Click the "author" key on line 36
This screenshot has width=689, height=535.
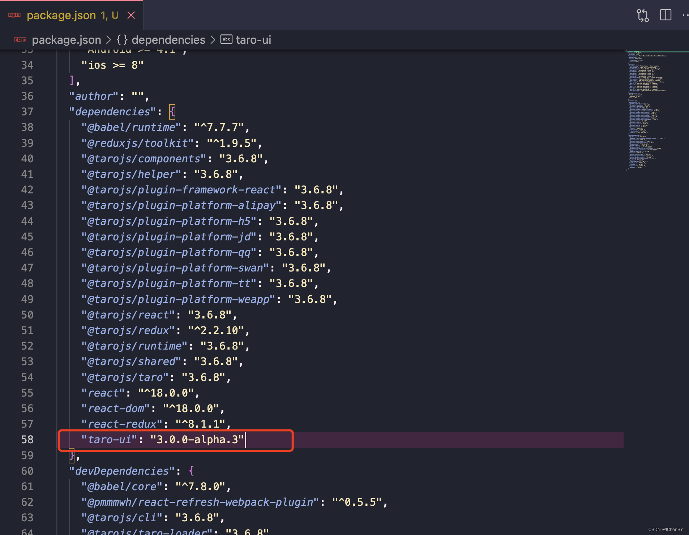(x=94, y=96)
